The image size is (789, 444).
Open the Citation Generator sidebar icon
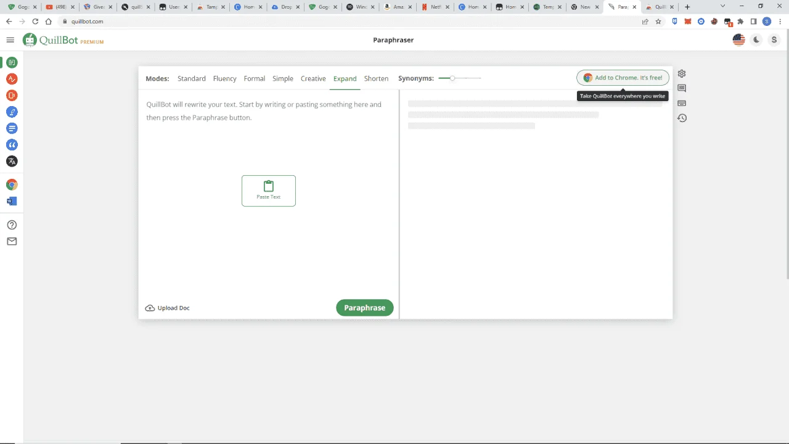[x=12, y=145]
